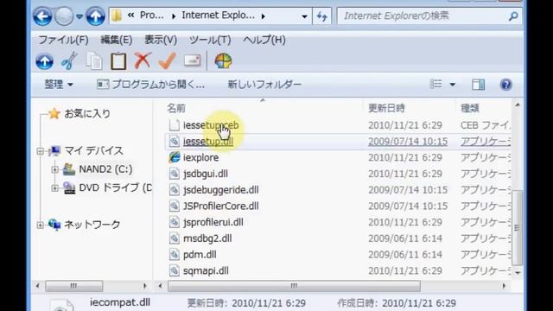The width and height of the screenshot is (553, 311).
Task: Select jsprofilerui.dll file
Action: point(213,223)
